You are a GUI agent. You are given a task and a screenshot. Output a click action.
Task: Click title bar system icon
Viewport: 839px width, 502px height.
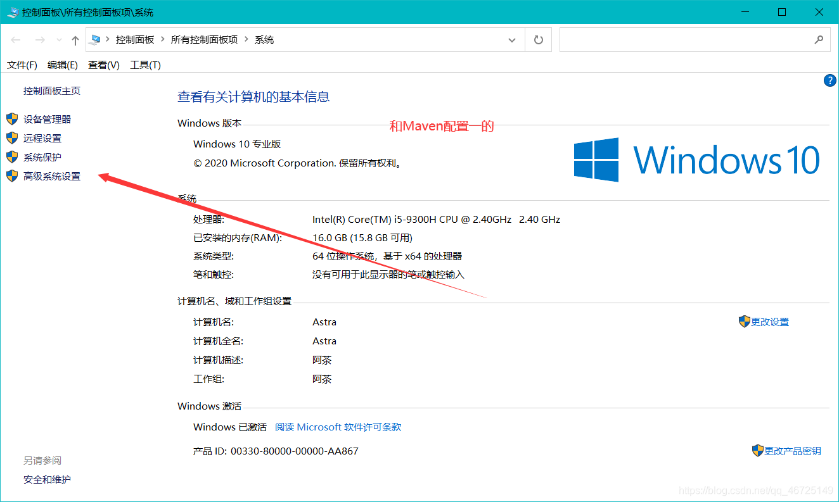[x=12, y=12]
